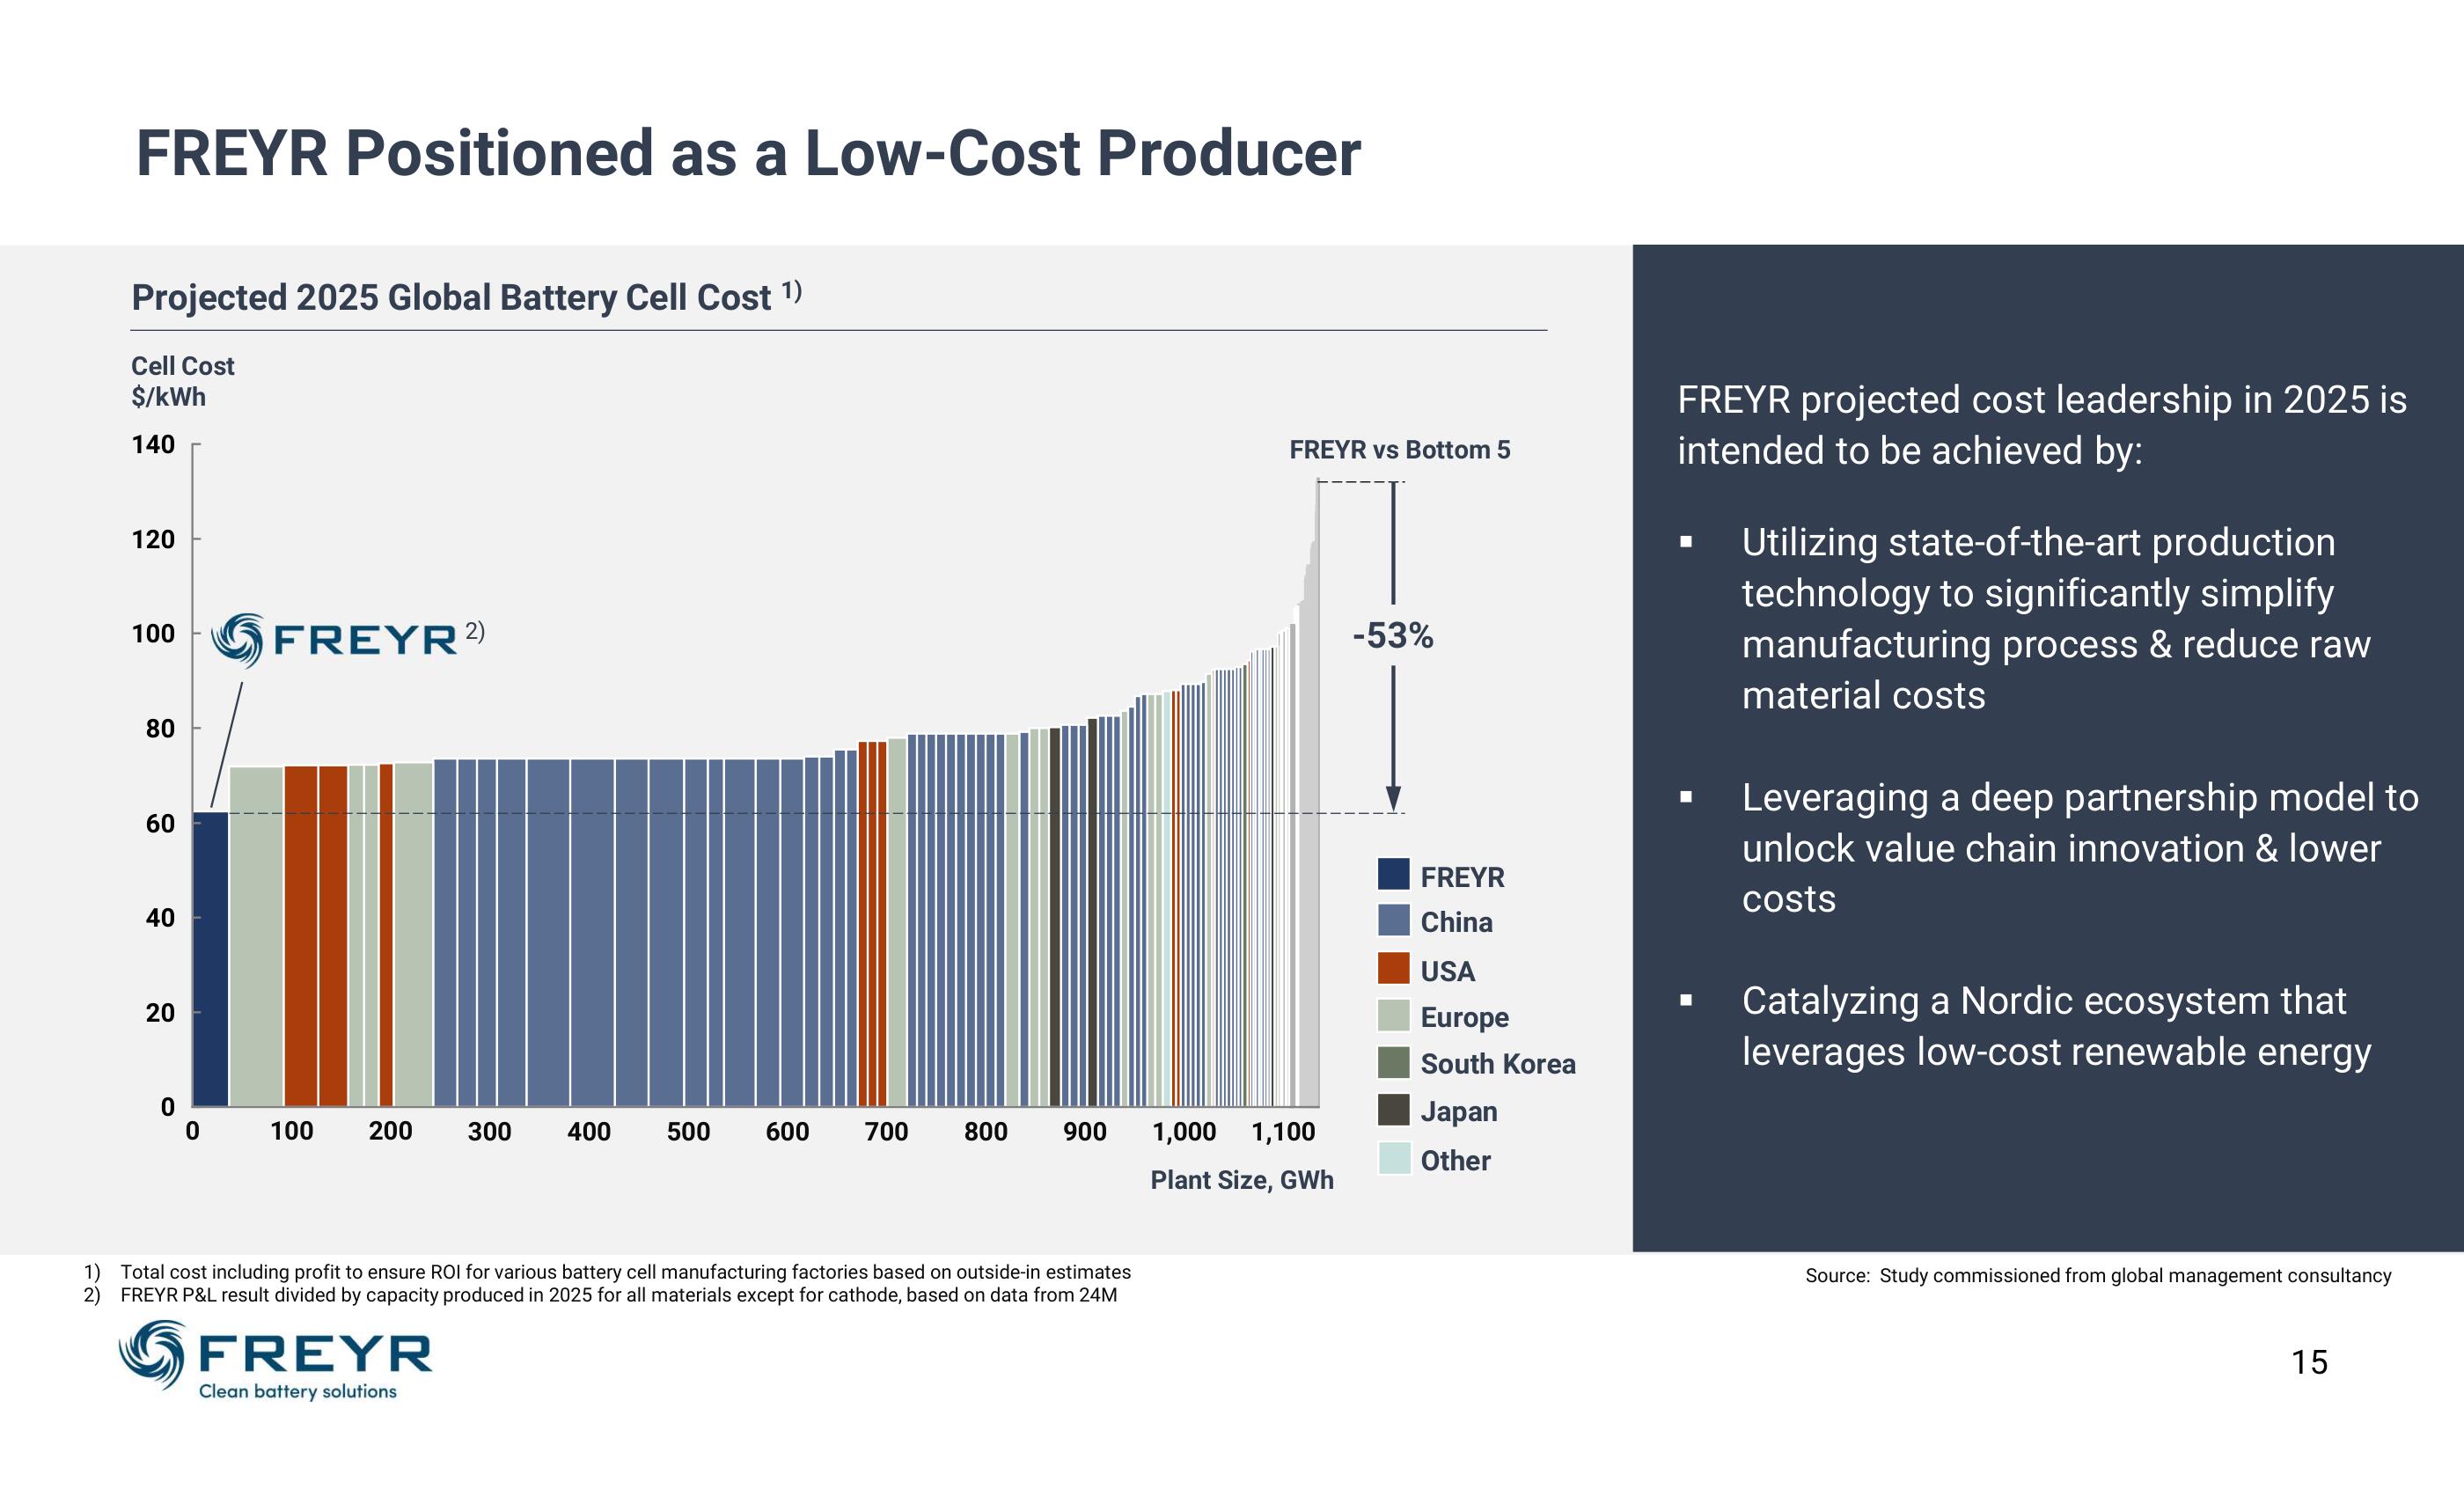Click the 1,100 value on the x-axis

[1283, 1132]
